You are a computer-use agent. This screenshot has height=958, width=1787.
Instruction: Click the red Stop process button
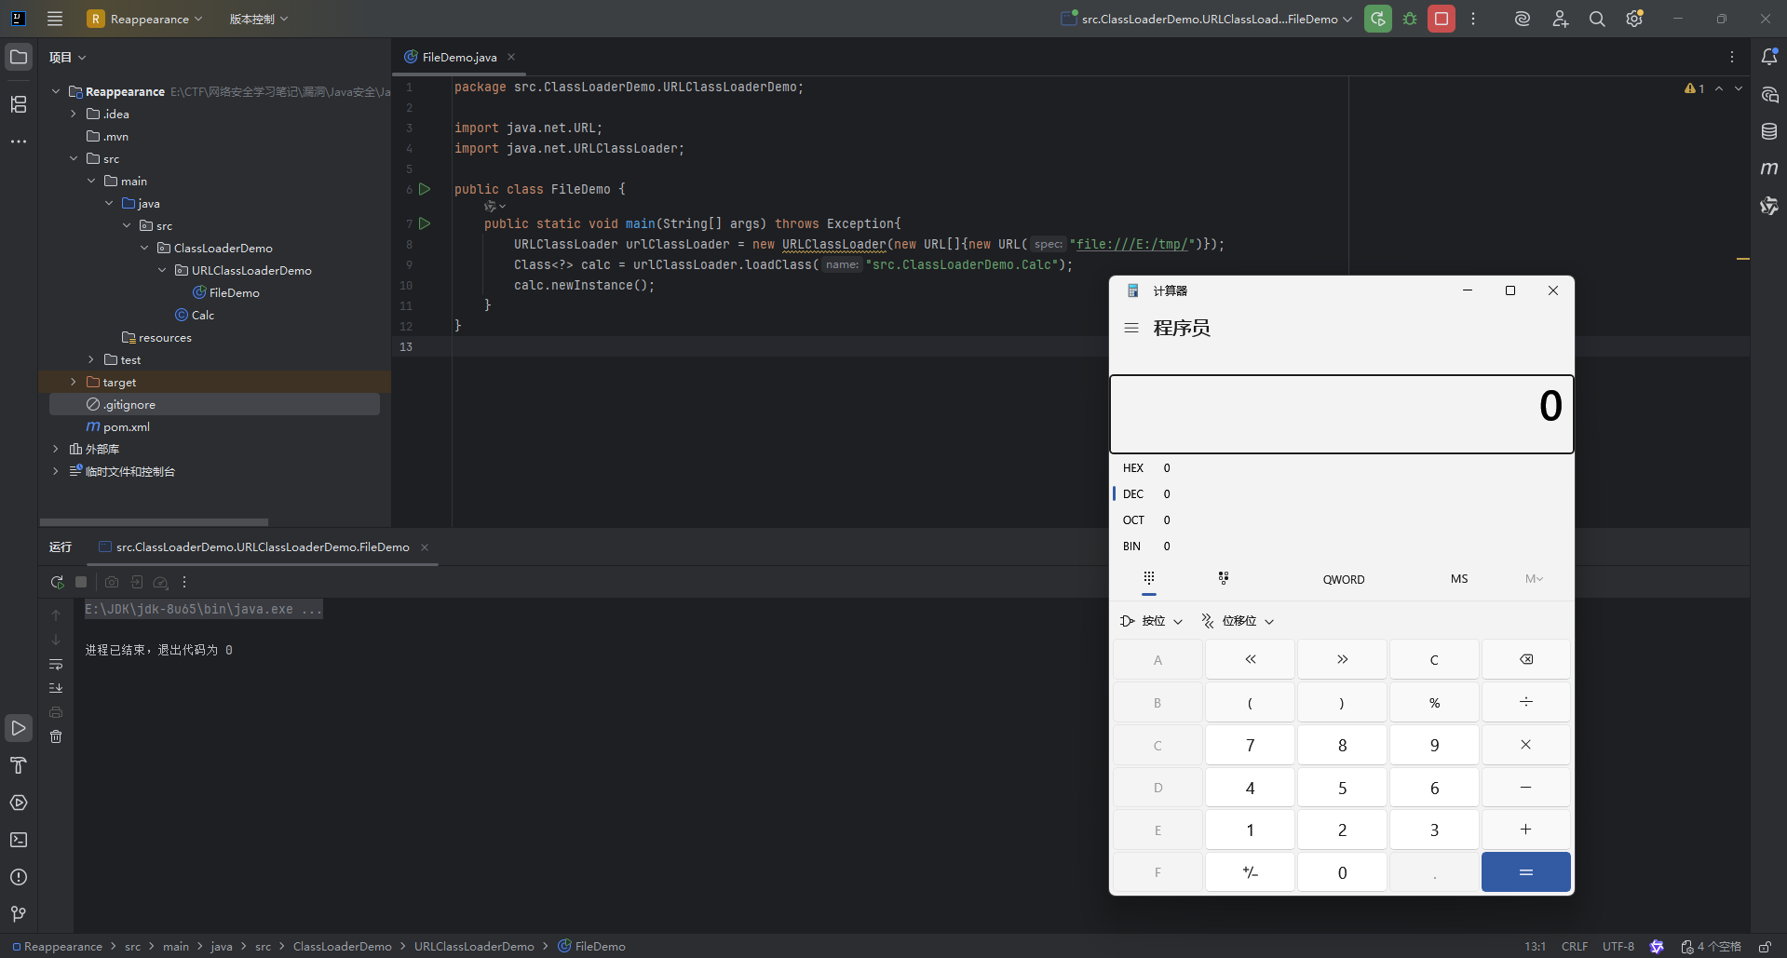point(1441,19)
